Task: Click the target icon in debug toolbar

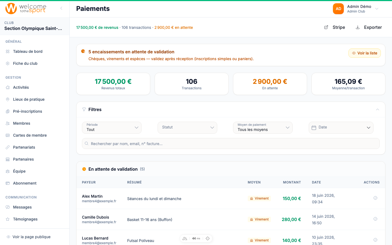Action: [x=208, y=238]
